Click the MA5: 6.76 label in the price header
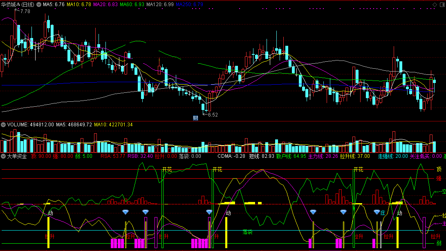This screenshot has height=251, width=446. click(54, 4)
